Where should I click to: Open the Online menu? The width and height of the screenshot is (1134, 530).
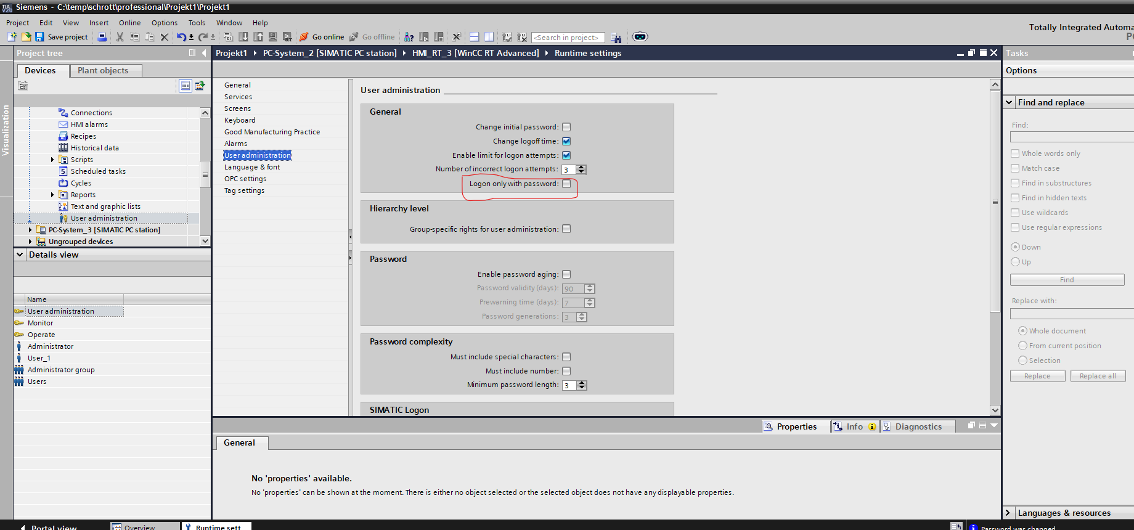click(x=130, y=23)
